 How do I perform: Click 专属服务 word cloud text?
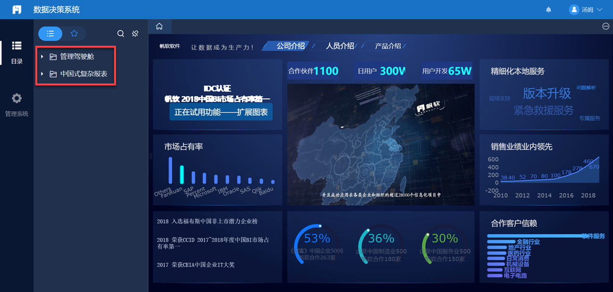pos(590,118)
